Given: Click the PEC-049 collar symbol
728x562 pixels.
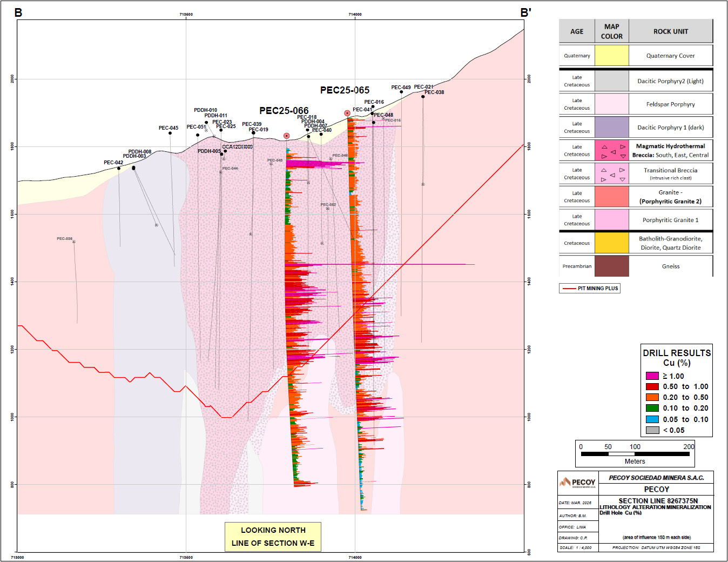Looking at the screenshot, I should click(401, 91).
